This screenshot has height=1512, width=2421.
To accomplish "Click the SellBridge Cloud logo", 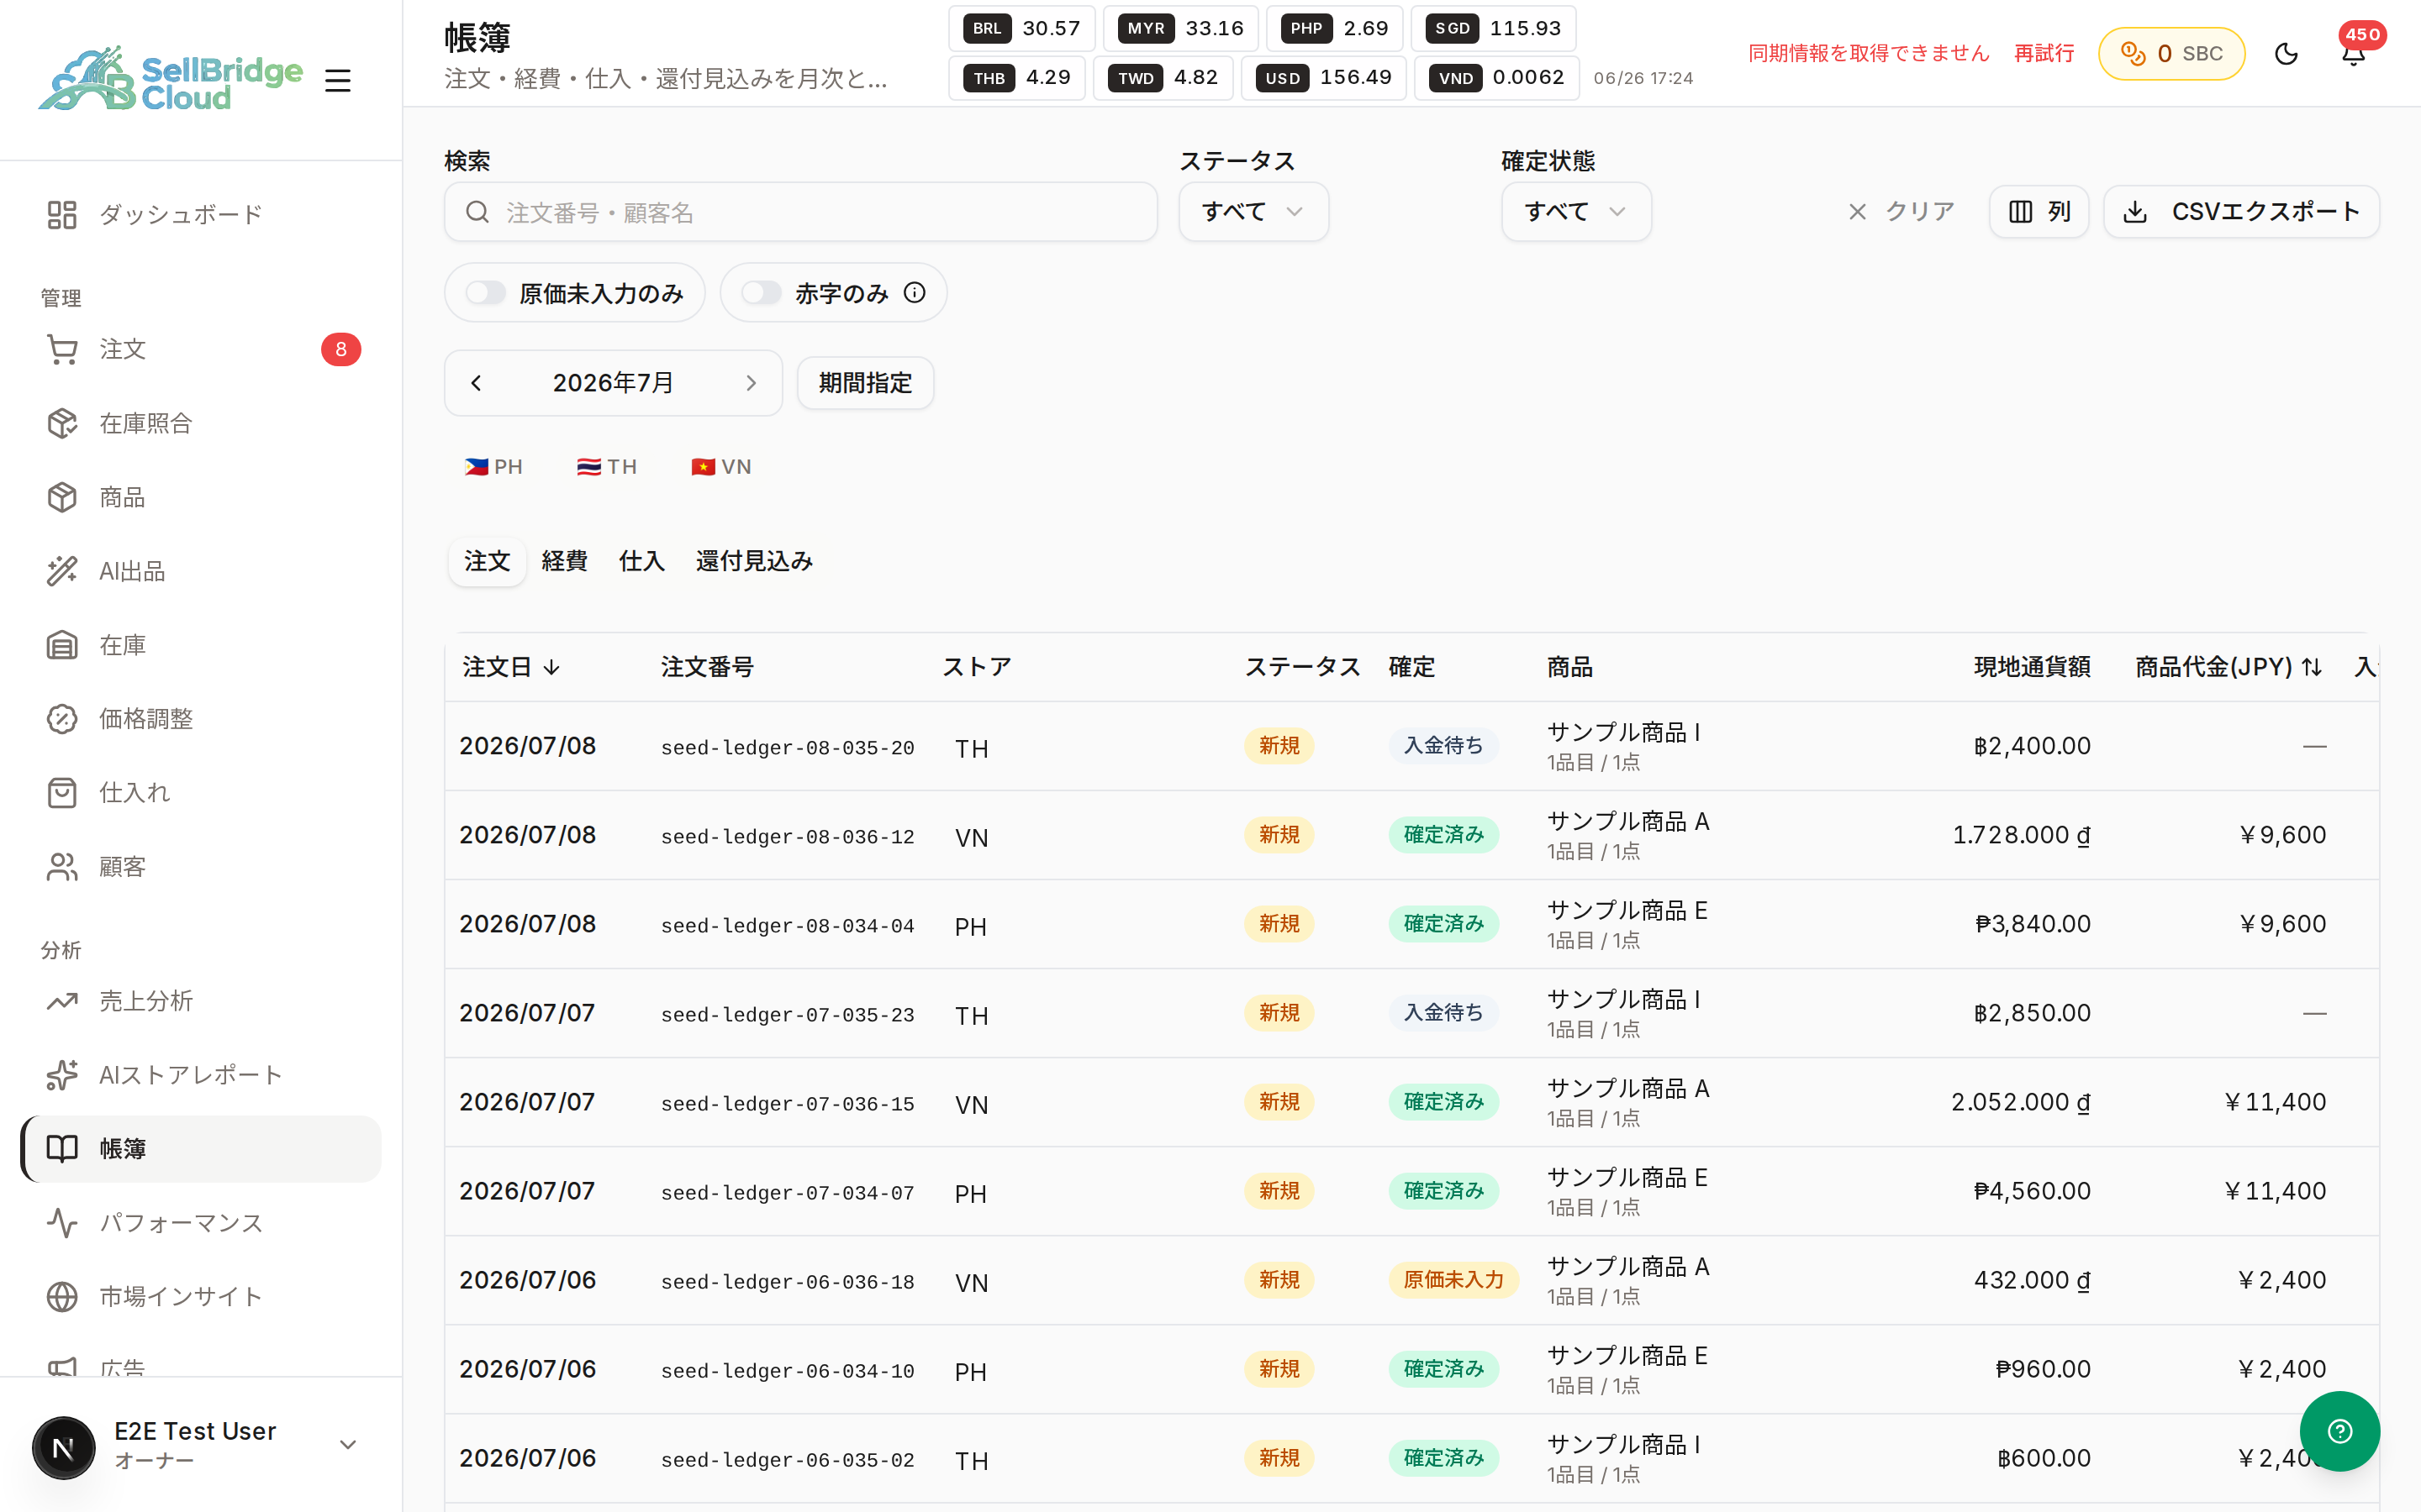I will tap(171, 79).
